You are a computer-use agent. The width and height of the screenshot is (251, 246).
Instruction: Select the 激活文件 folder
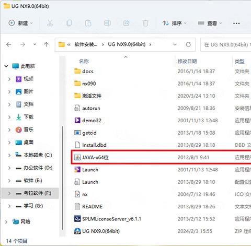click(92, 96)
